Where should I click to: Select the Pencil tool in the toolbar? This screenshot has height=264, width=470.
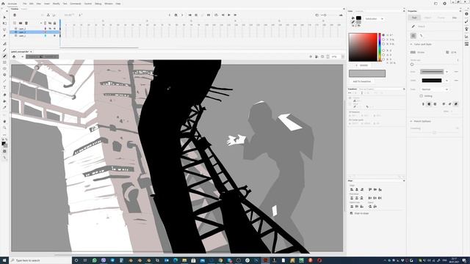4,56
